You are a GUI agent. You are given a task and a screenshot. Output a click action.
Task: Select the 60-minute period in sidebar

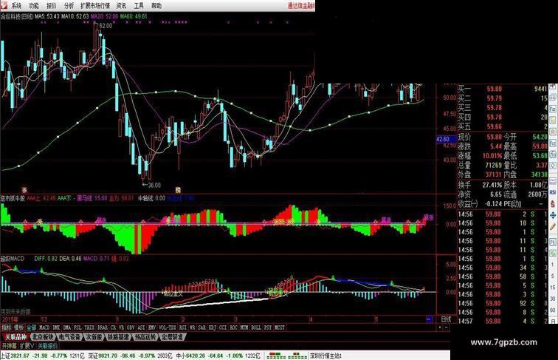553,310
